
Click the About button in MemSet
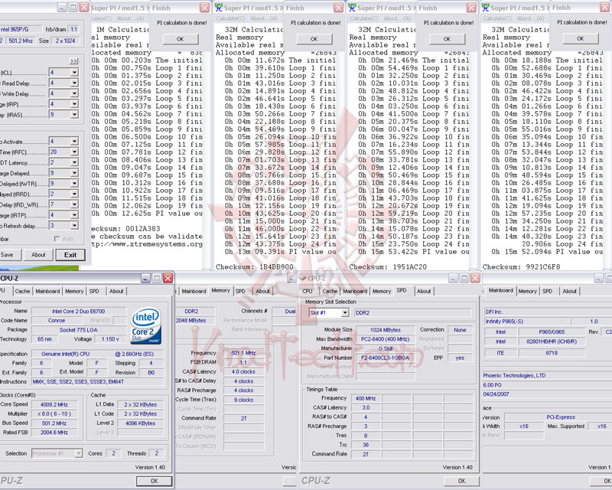point(38,255)
